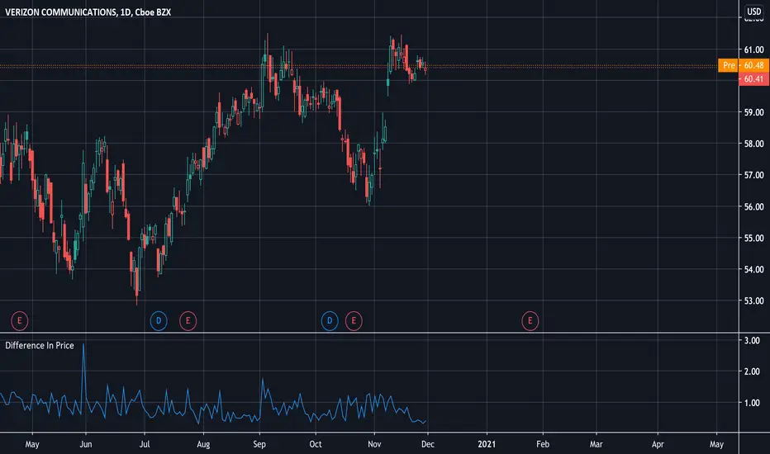Click the 2.00 level on indicator scale
This screenshot has height=454, width=770.
752,371
